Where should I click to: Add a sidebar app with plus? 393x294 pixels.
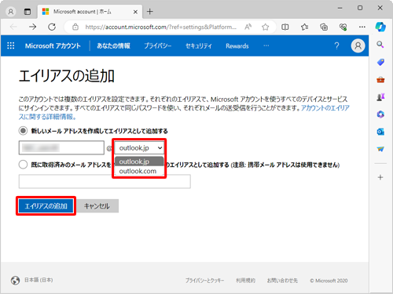(x=380, y=177)
